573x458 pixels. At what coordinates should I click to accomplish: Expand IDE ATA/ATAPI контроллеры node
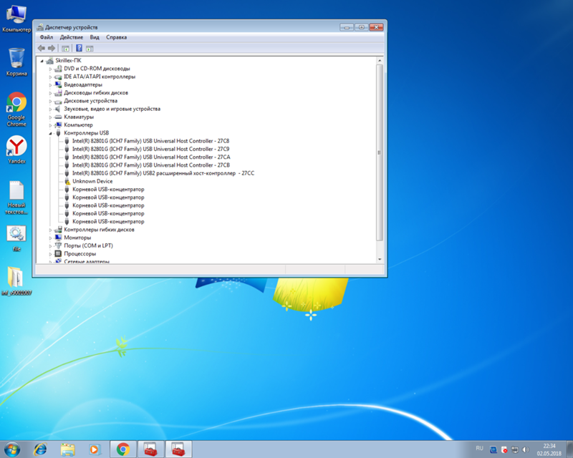(x=50, y=77)
